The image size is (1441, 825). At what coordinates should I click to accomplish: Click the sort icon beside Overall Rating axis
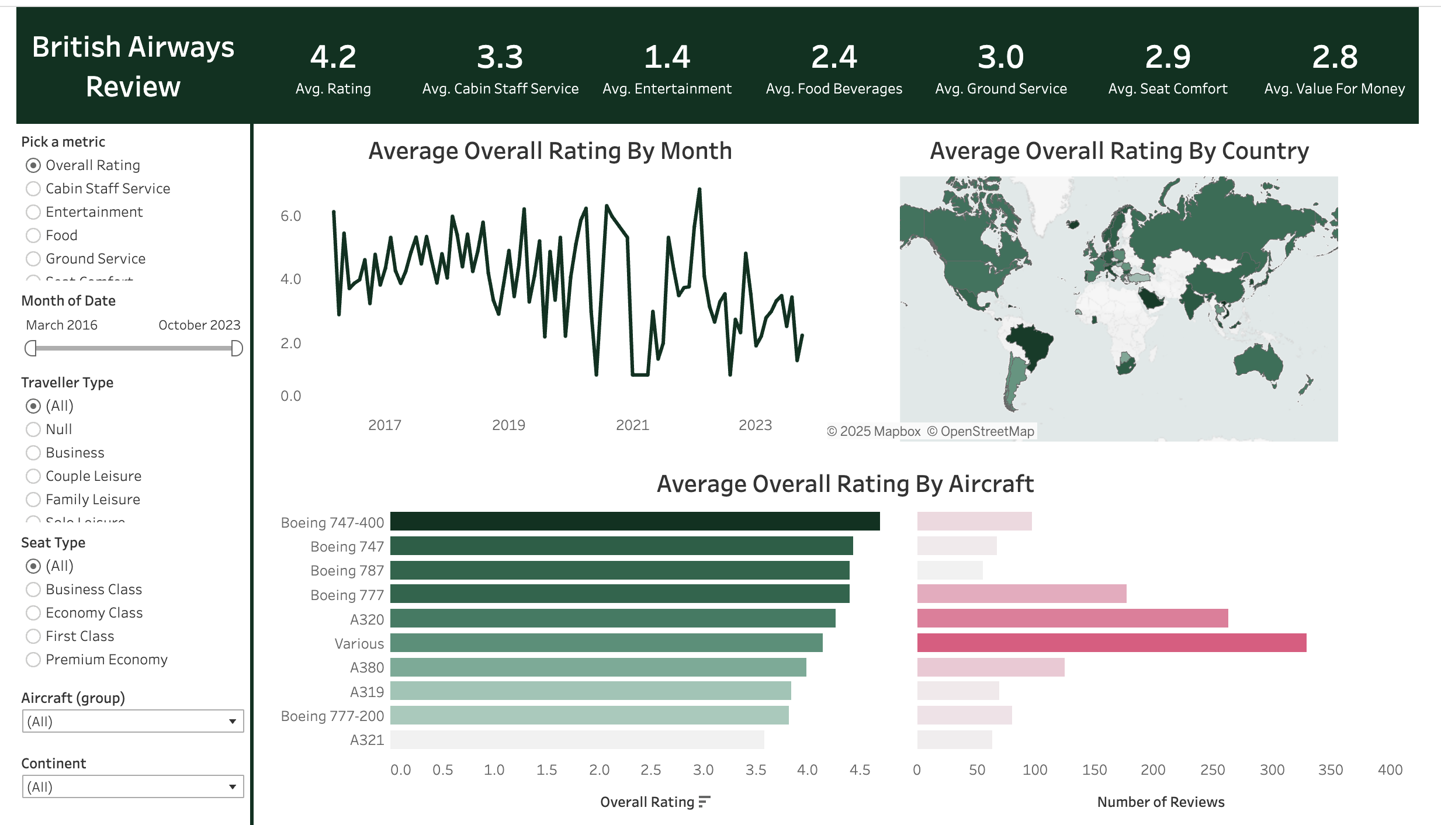tap(704, 802)
